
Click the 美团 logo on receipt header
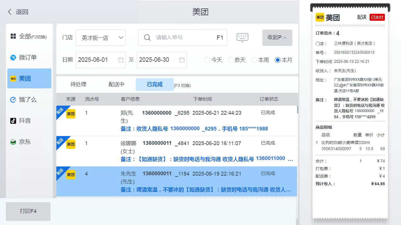coord(320,18)
